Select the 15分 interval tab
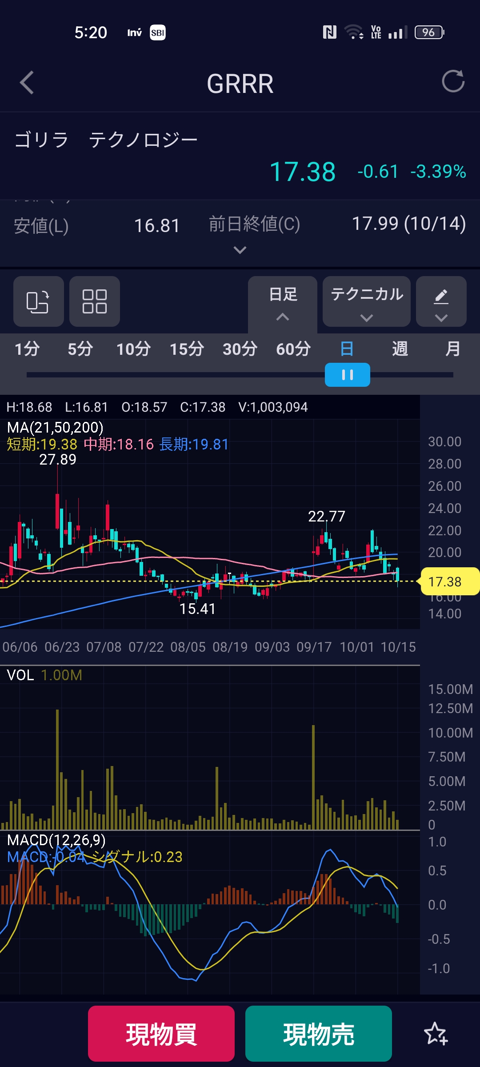The image size is (480, 1067). click(x=187, y=349)
